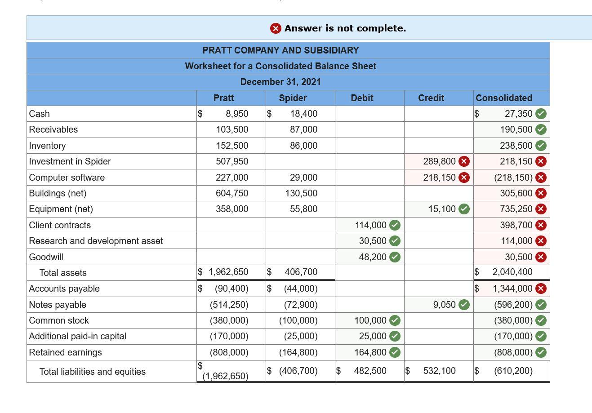592x413 pixels.
Task: Click the 'Computer software' row label
Action: point(67,178)
